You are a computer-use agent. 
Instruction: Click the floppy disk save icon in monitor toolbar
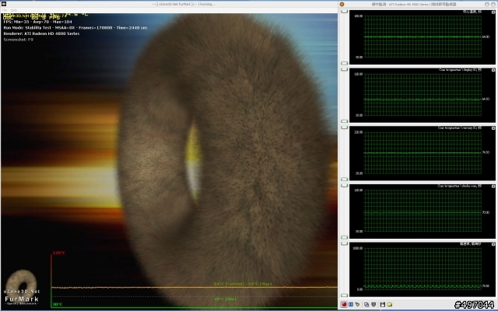point(383,304)
